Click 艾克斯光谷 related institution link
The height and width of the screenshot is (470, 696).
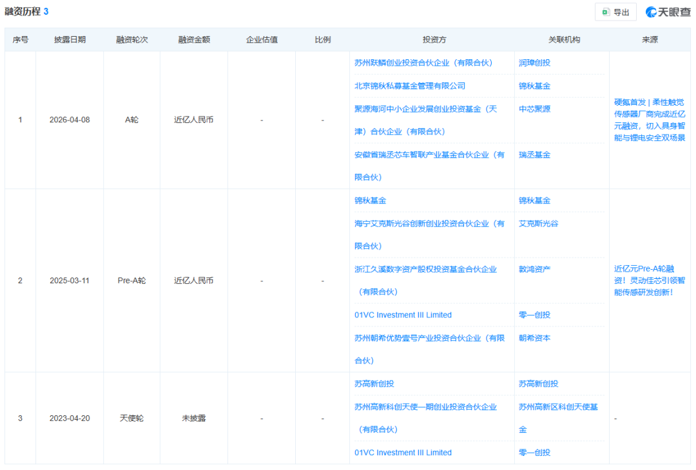click(x=538, y=223)
